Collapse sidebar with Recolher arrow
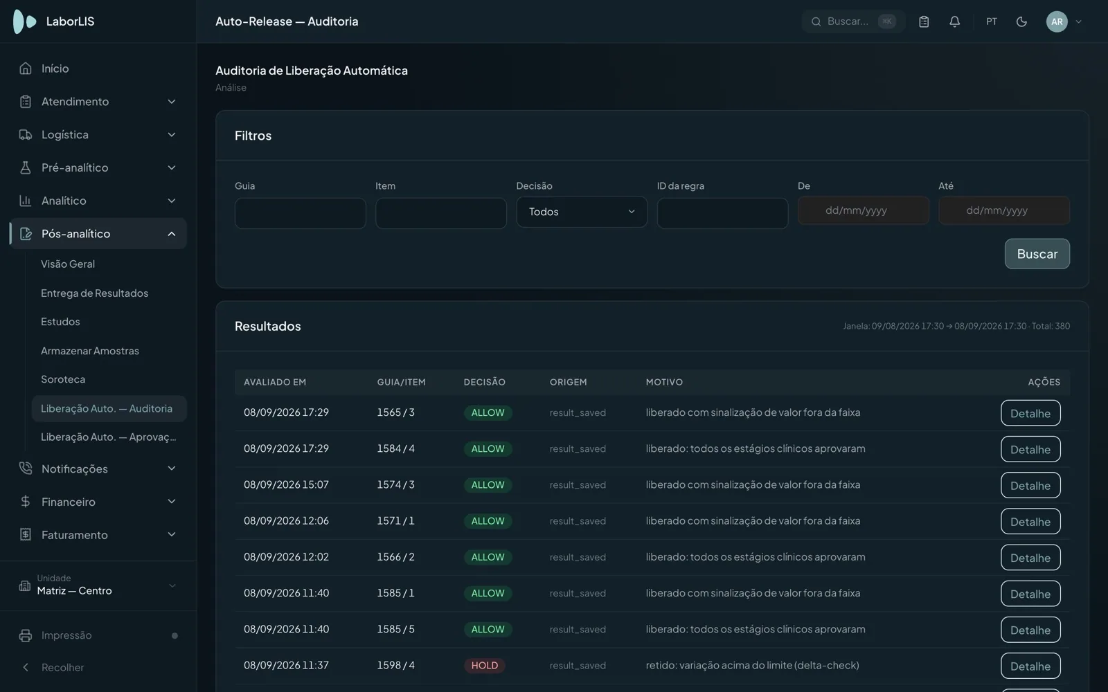 tap(26, 668)
